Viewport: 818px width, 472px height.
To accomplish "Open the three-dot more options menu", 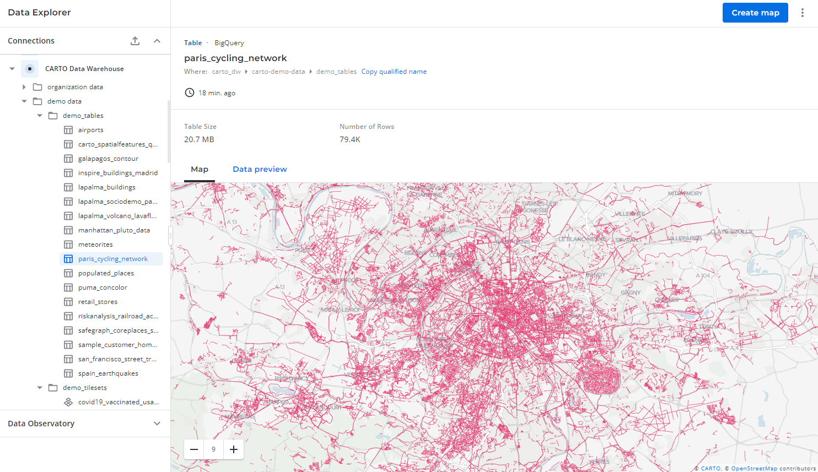I will [x=802, y=13].
